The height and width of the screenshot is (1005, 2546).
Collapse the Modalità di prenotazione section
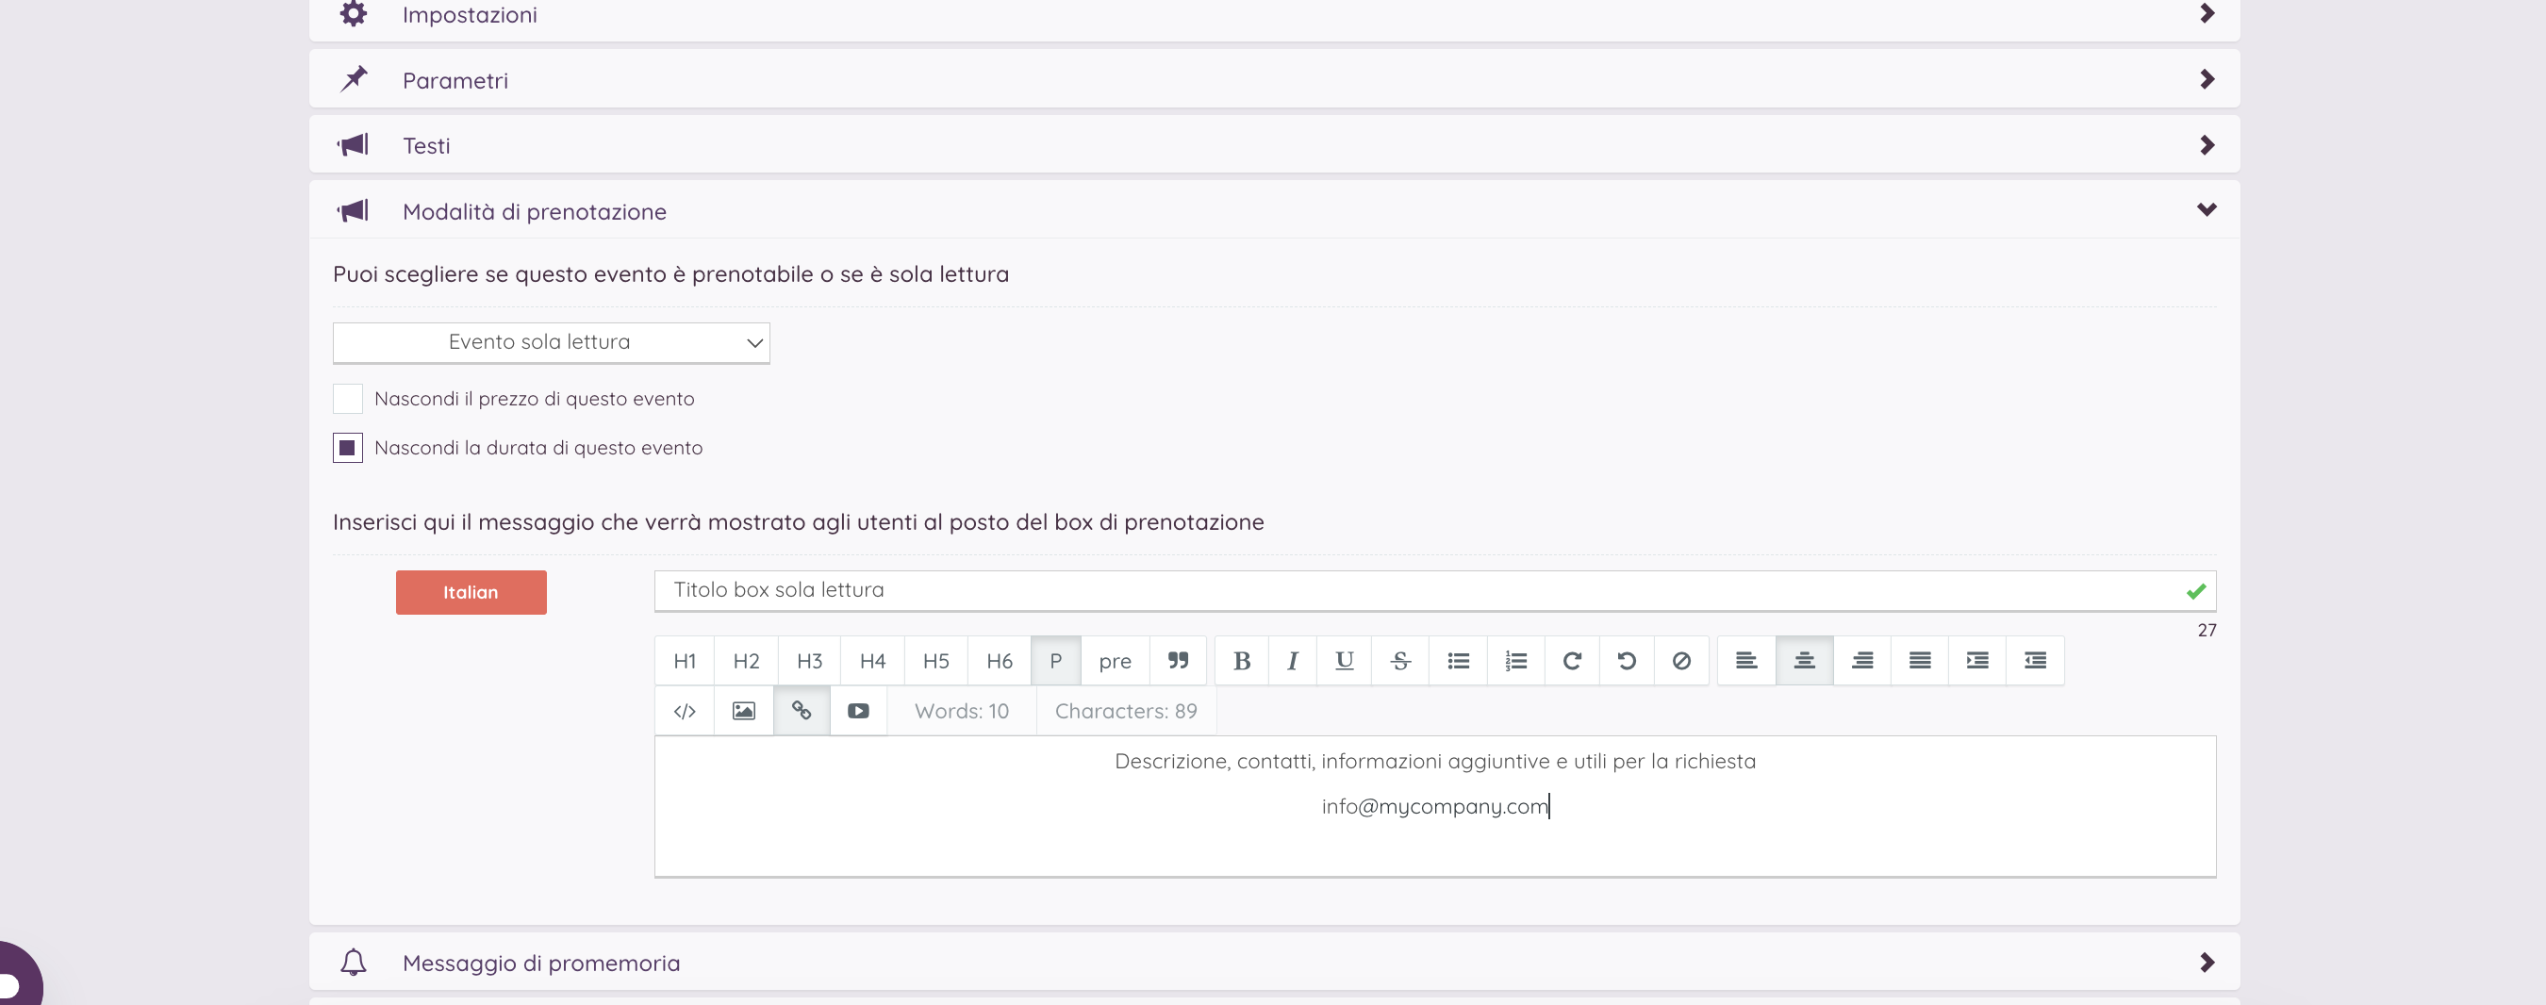click(1274, 210)
